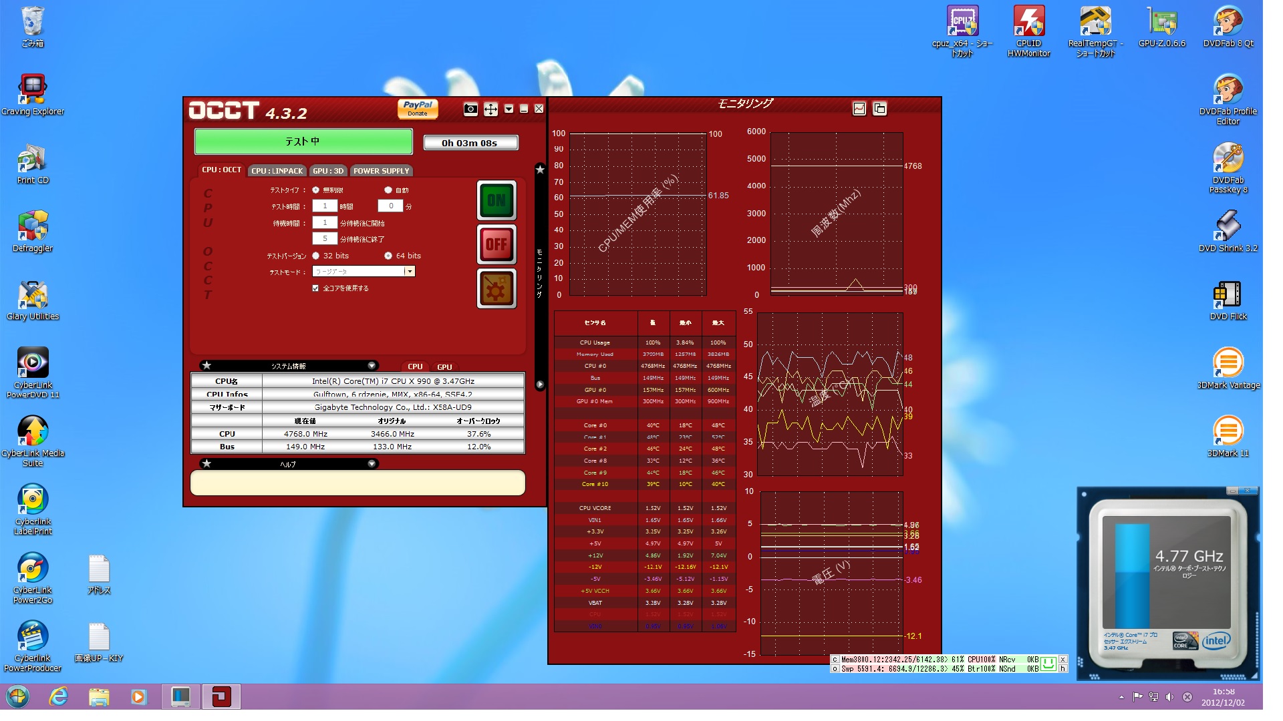The height and width of the screenshot is (721, 1283).
Task: Click the OCCT icon in the taskbar
Action: [x=221, y=697]
